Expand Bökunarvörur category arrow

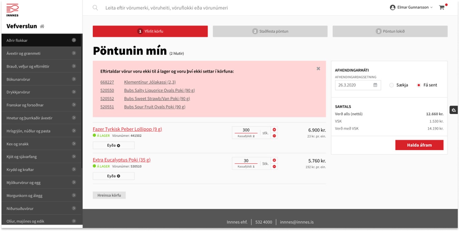(x=74, y=79)
